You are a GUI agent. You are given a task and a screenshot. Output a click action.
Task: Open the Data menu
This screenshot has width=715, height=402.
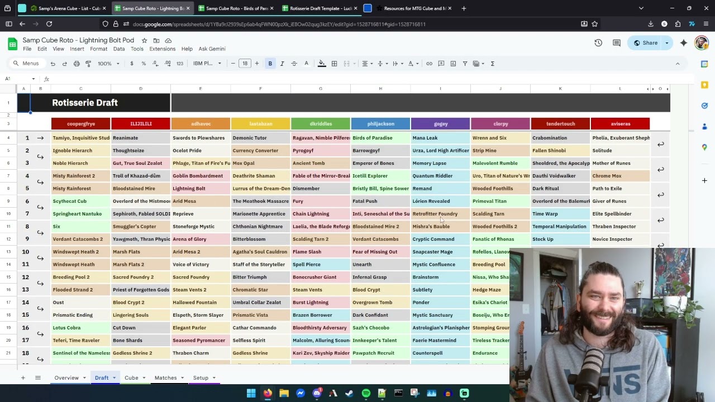[x=119, y=49]
